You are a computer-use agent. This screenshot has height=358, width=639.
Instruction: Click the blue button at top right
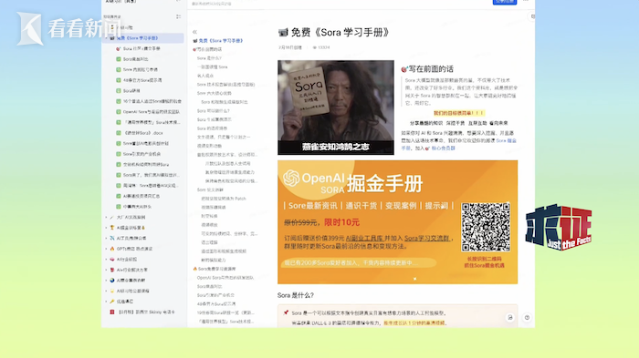505,2
